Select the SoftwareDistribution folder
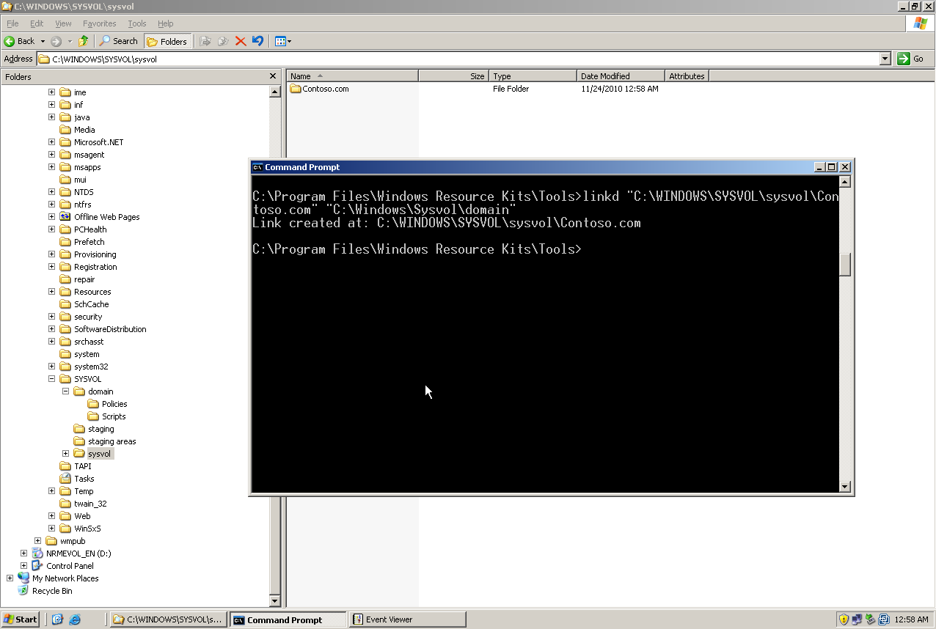Image resolution: width=936 pixels, height=629 pixels. 103,329
